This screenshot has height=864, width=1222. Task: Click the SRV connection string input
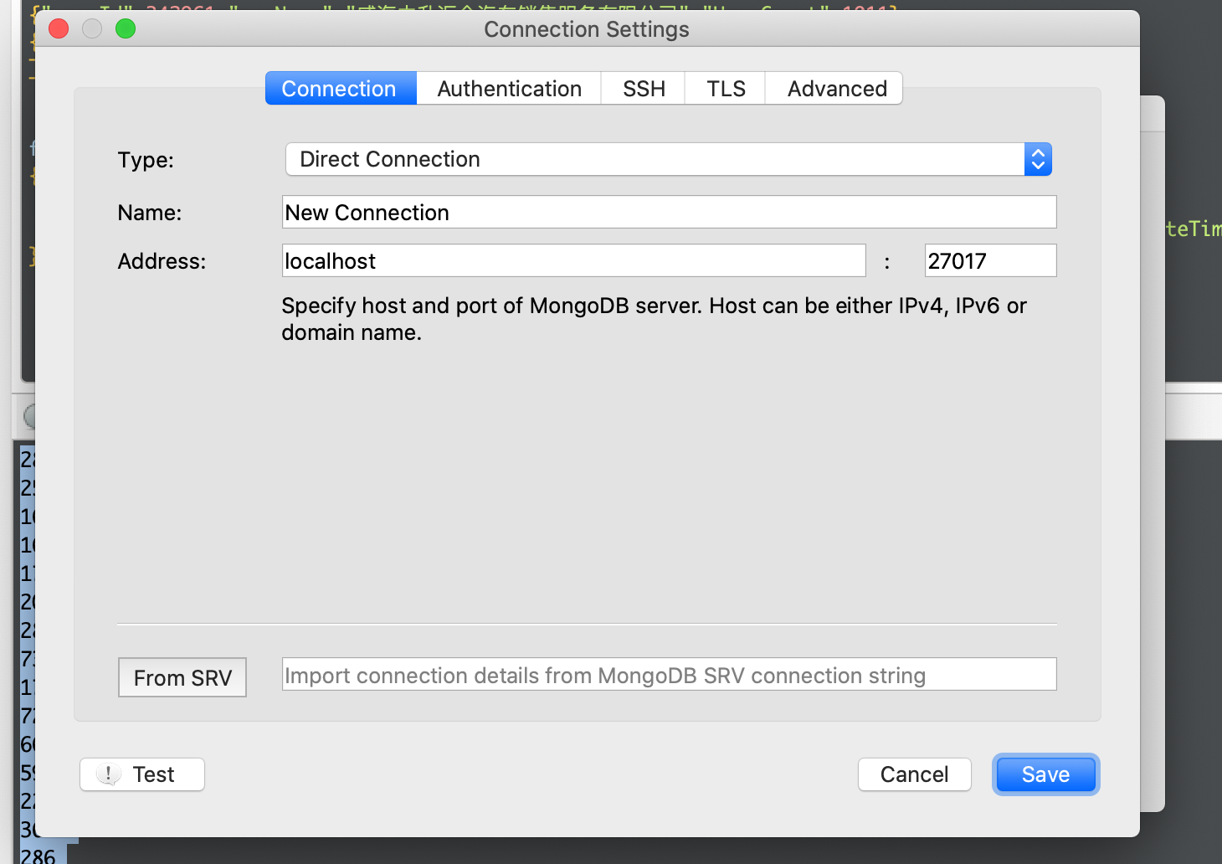click(670, 675)
